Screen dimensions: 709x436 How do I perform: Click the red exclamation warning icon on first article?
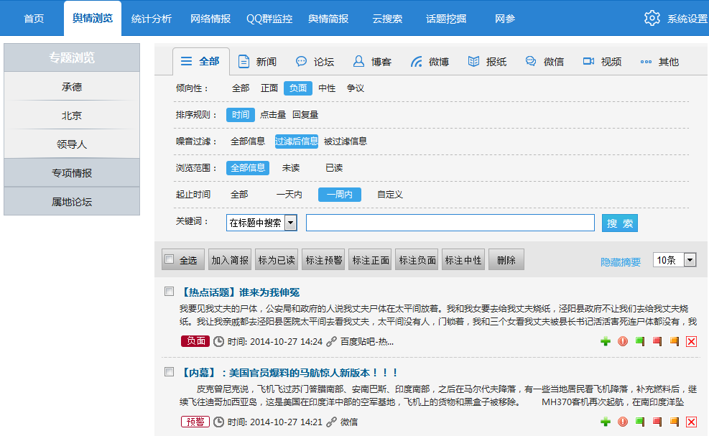pos(623,342)
